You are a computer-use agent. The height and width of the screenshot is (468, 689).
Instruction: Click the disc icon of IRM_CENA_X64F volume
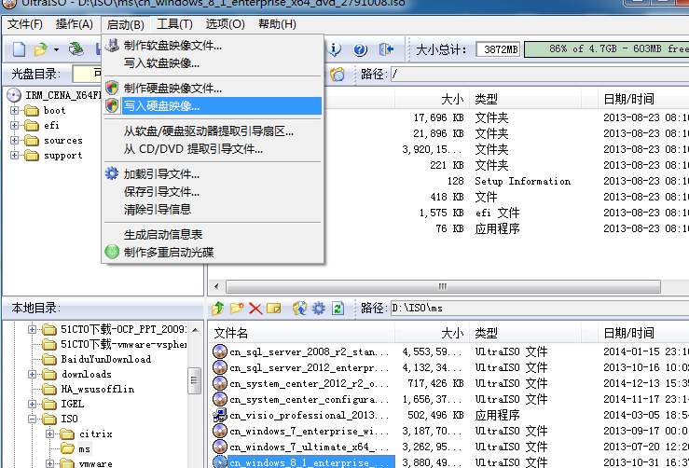coord(14,95)
